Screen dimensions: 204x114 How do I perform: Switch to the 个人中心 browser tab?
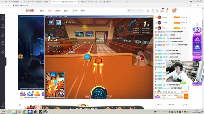point(90,2)
